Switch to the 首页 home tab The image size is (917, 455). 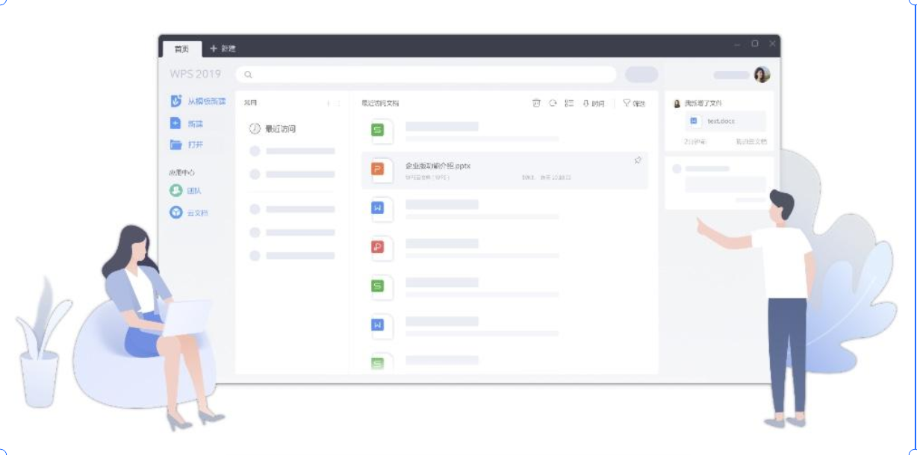[x=181, y=49]
